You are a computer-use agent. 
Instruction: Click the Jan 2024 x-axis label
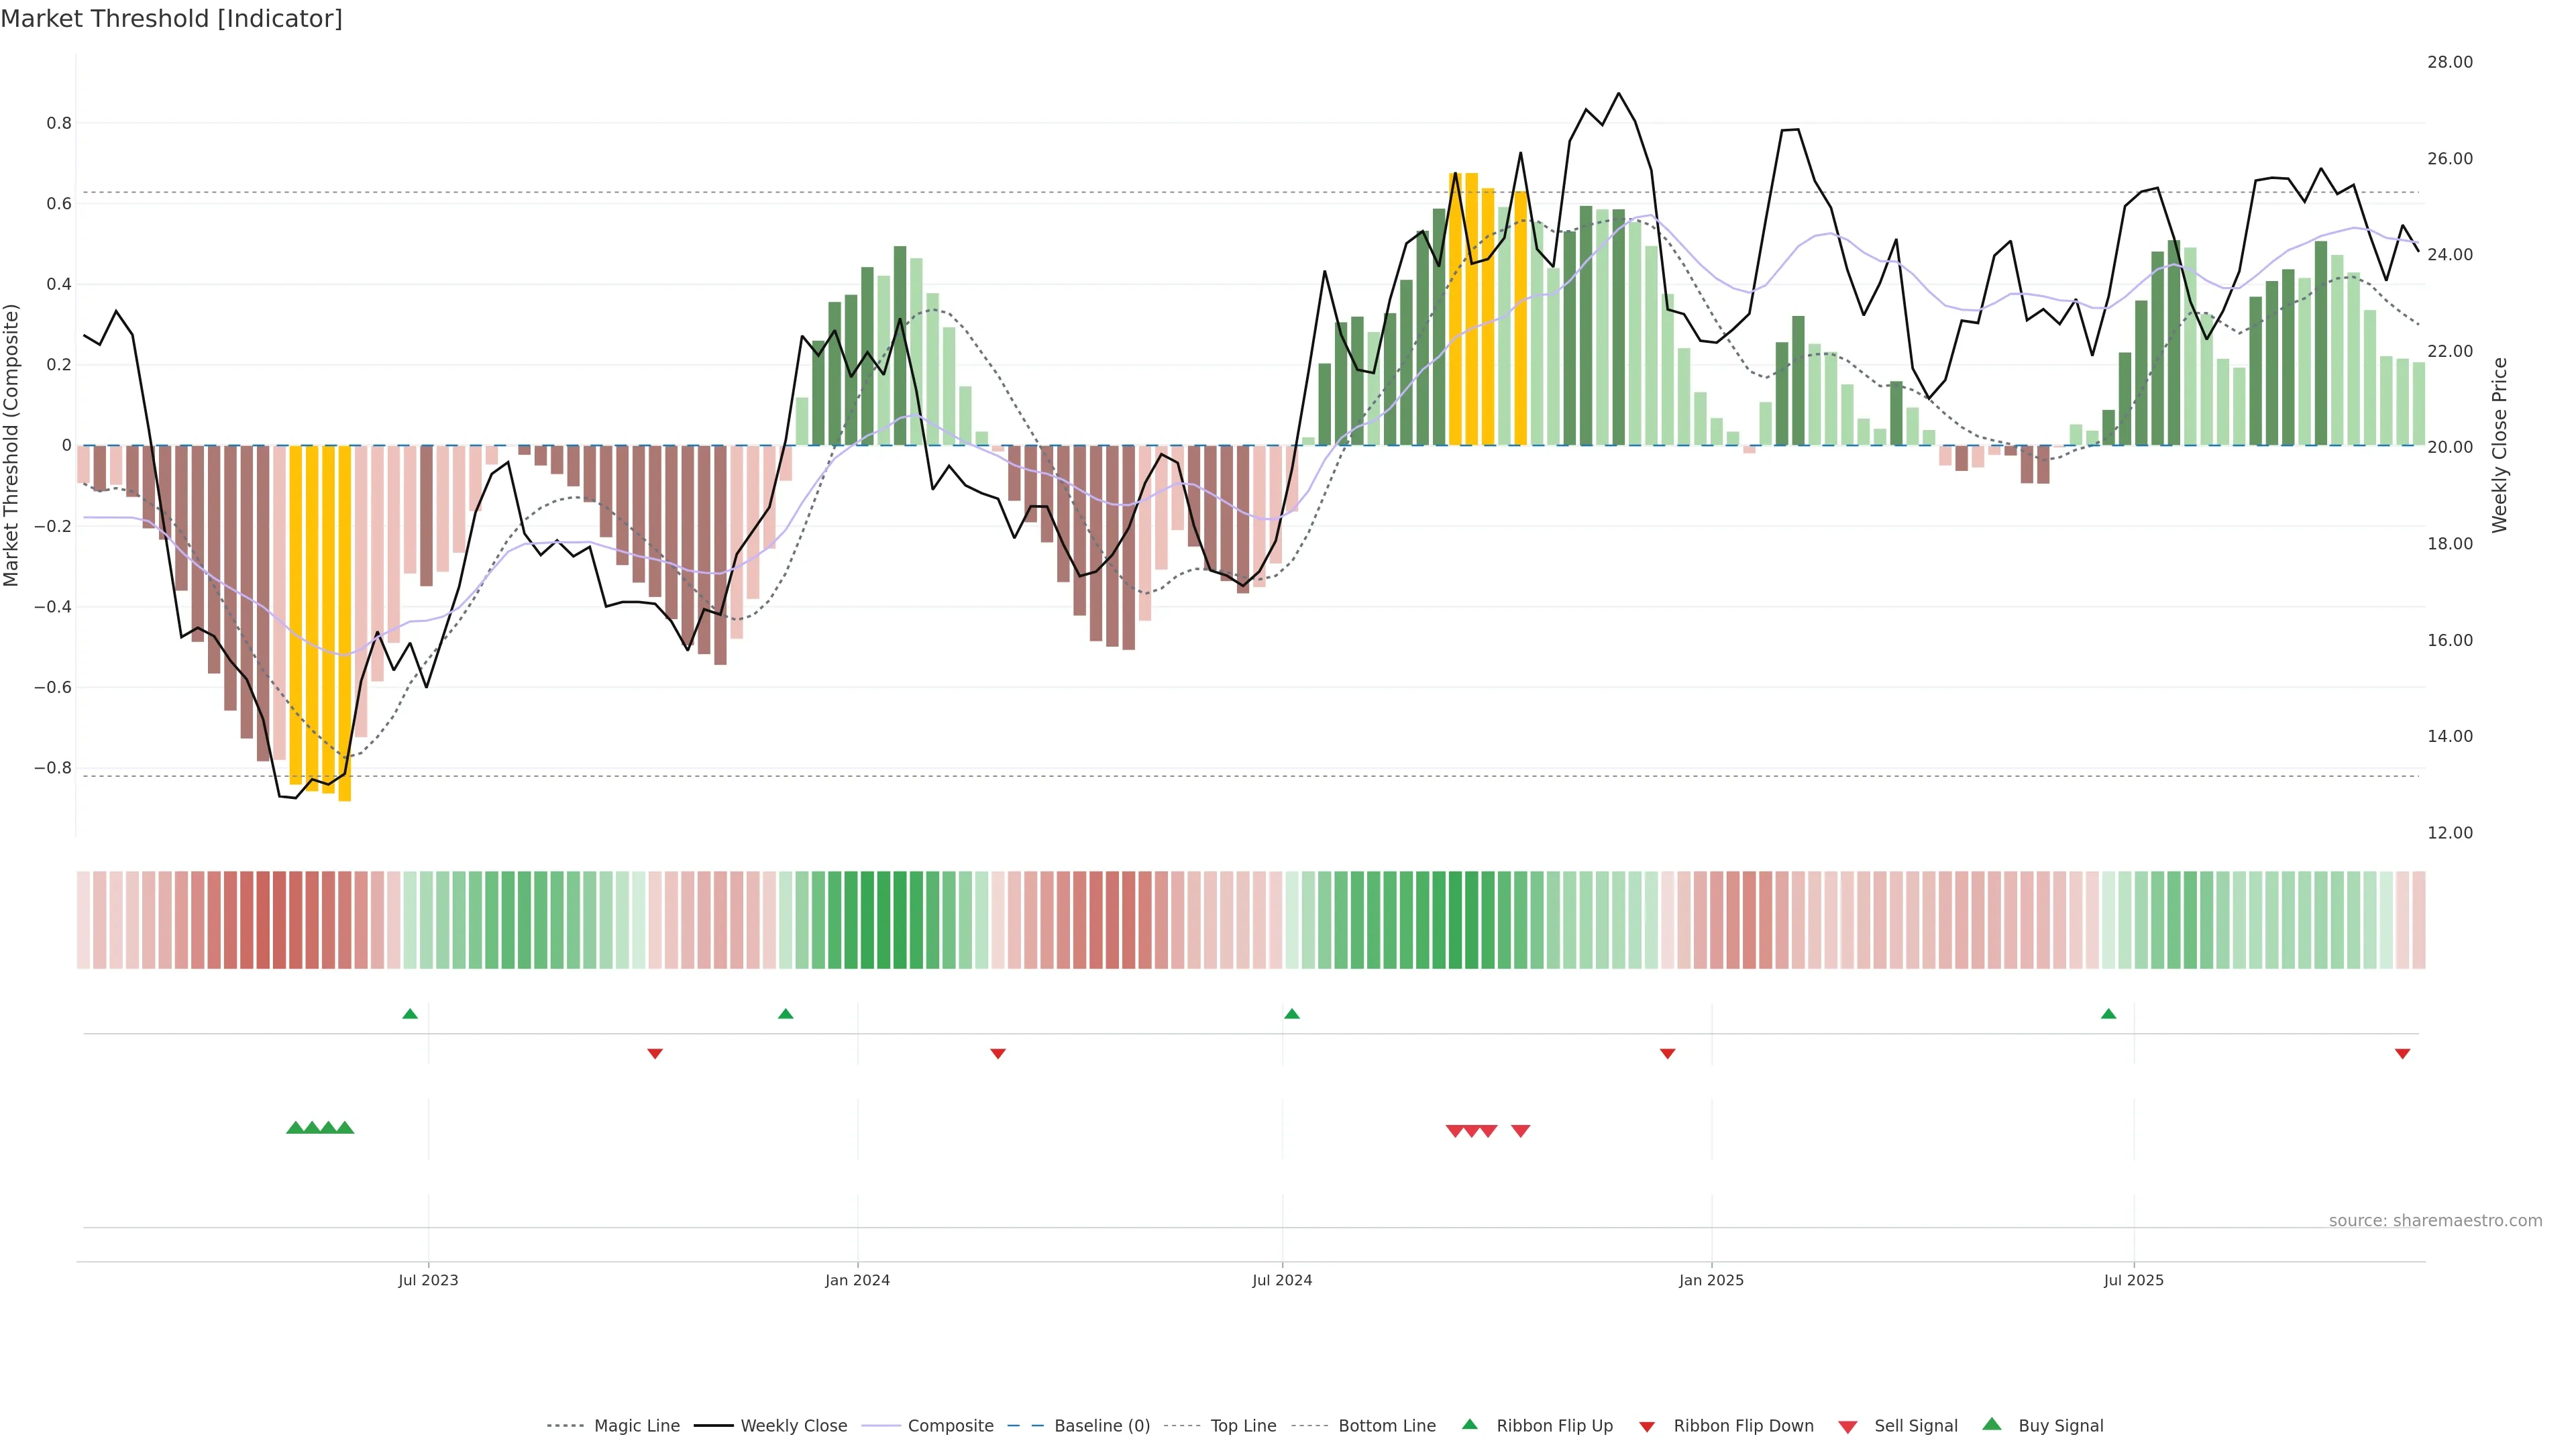click(857, 1280)
